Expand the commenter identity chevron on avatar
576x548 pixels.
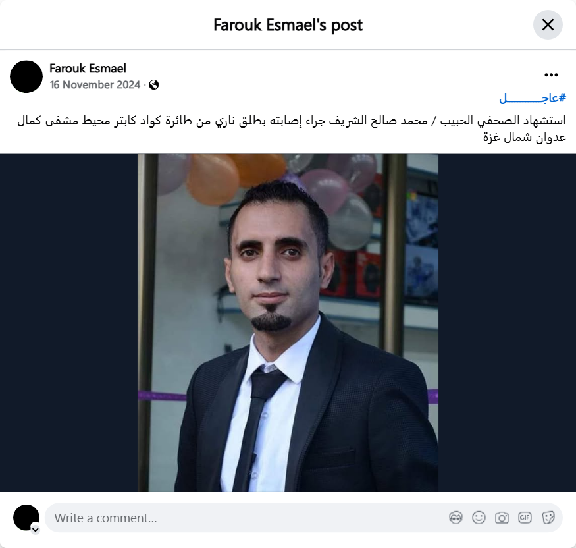click(36, 530)
